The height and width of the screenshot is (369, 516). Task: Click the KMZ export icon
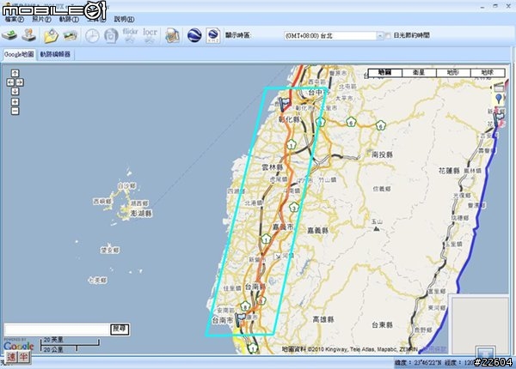(x=213, y=35)
